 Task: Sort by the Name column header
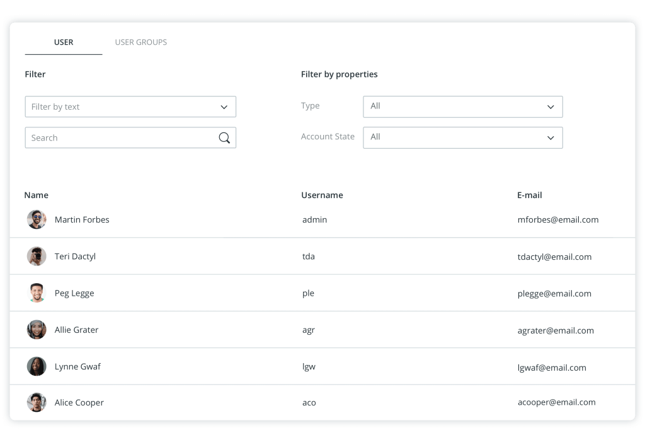click(37, 195)
